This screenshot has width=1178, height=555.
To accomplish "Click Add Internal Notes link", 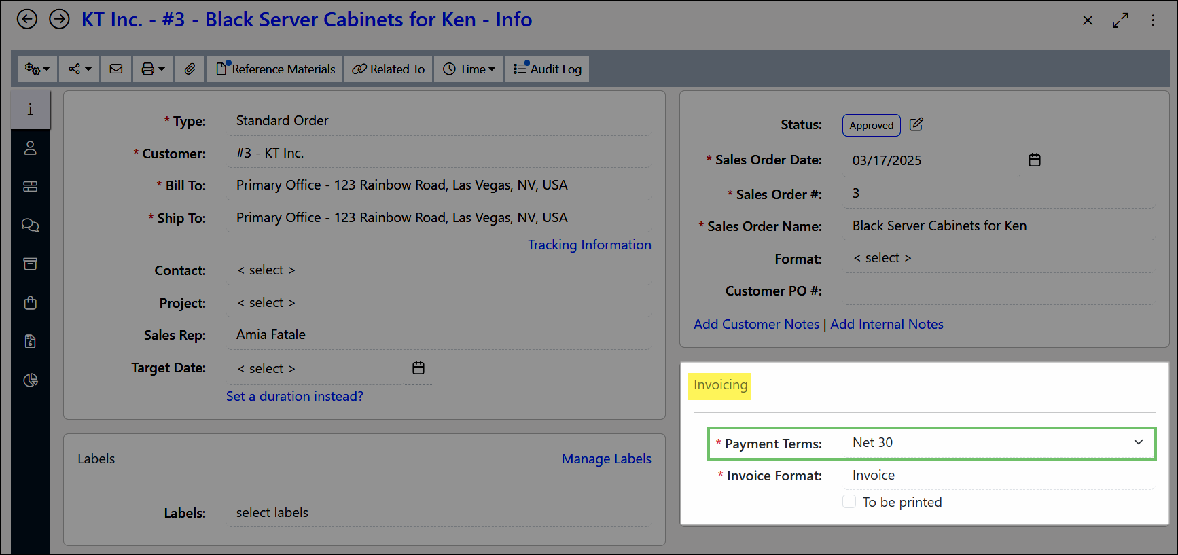I will pos(887,324).
